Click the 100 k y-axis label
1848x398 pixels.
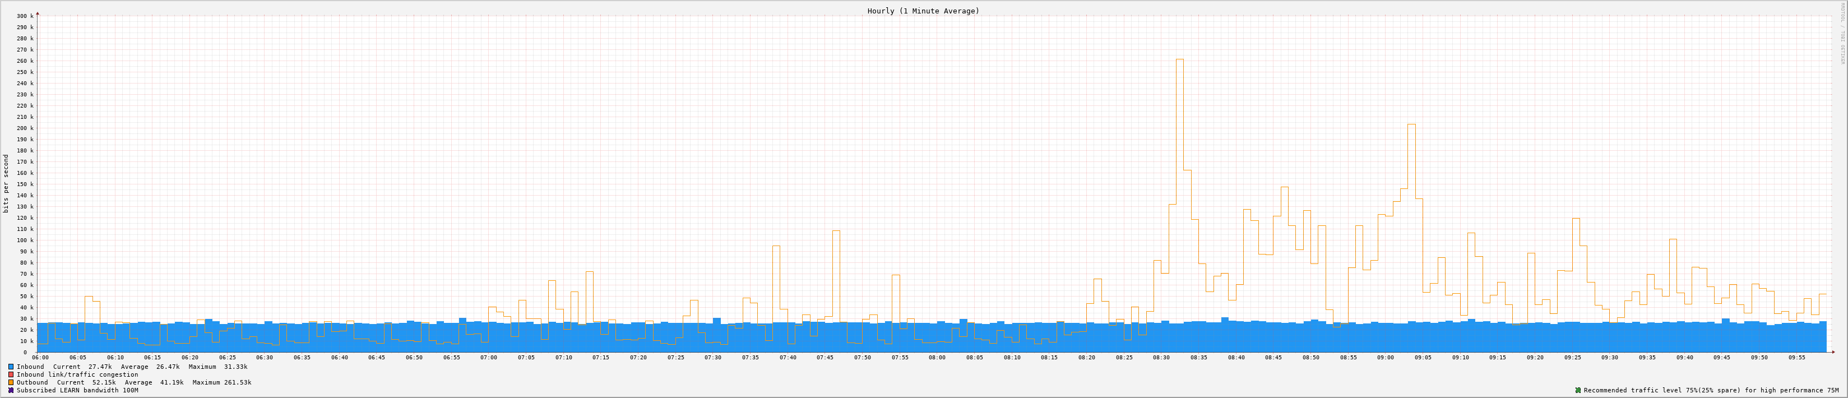coord(25,240)
